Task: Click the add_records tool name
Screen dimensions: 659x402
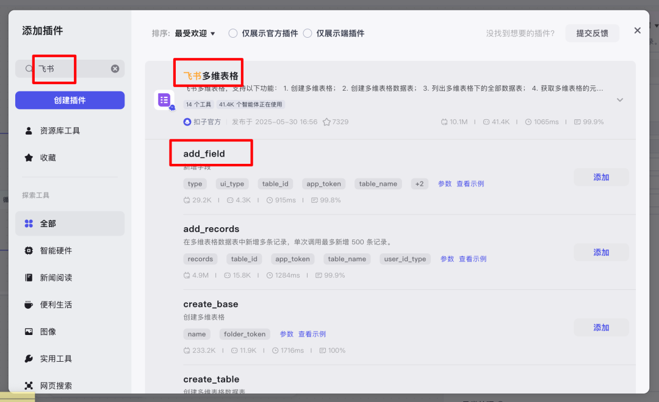Action: [x=211, y=228]
